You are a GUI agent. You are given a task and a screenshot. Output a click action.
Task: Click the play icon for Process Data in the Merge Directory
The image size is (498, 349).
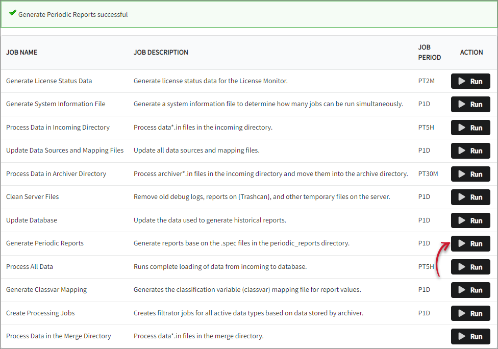coord(462,336)
